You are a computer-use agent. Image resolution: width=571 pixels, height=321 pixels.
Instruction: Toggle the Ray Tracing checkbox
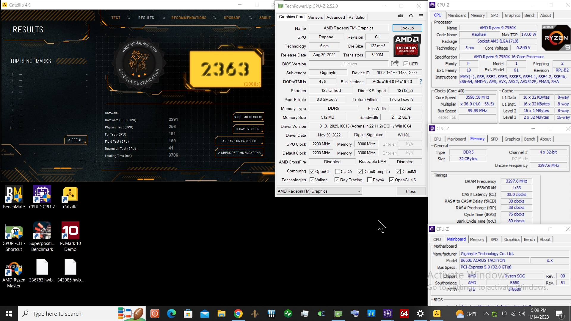click(337, 180)
